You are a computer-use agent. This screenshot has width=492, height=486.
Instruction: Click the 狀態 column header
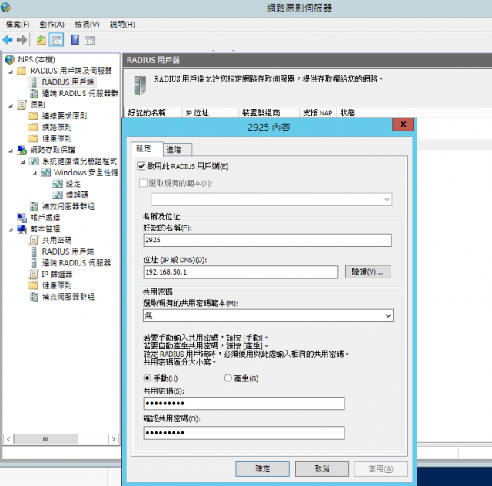(x=347, y=113)
